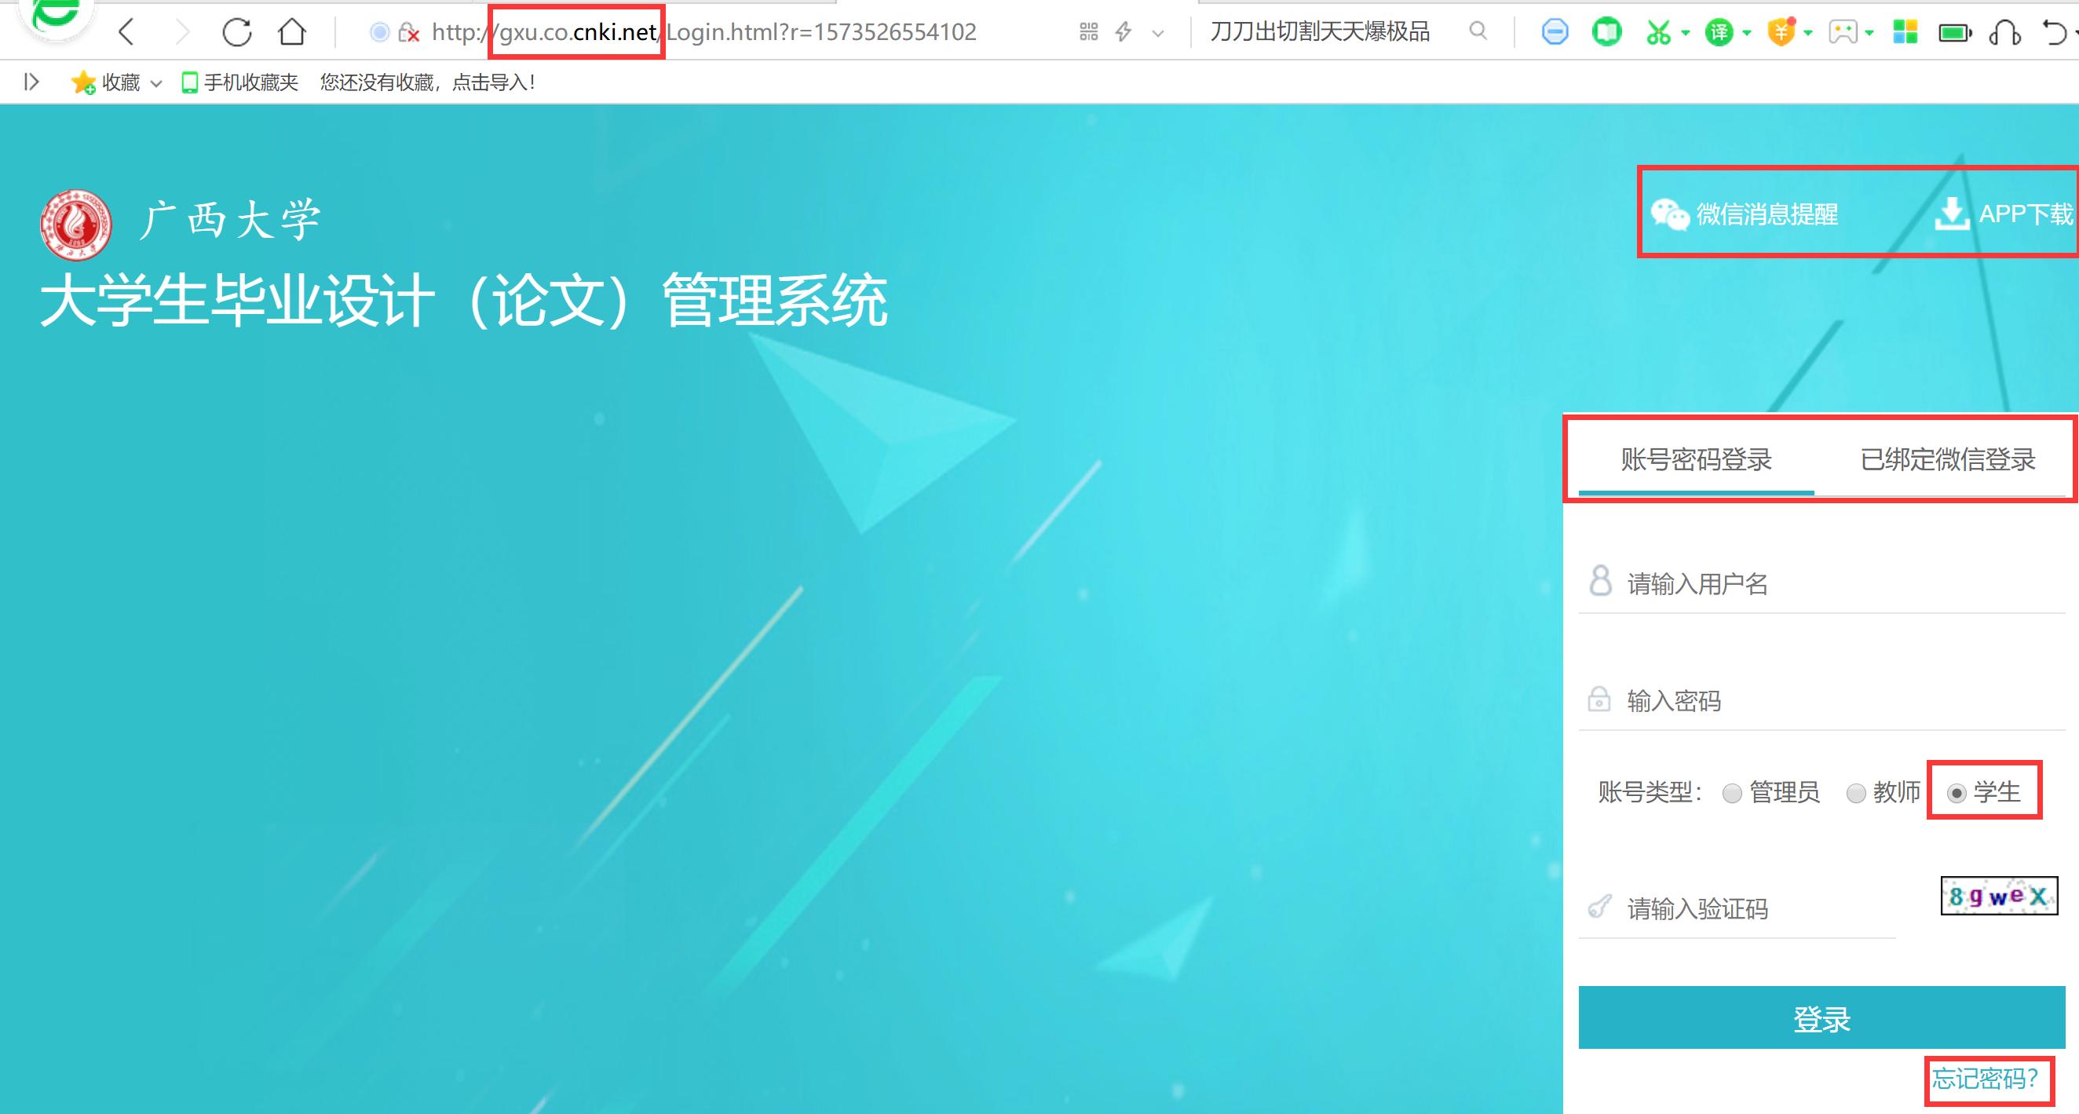Click the green translate 译 icon
The height and width of the screenshot is (1114, 2079).
1719,32
